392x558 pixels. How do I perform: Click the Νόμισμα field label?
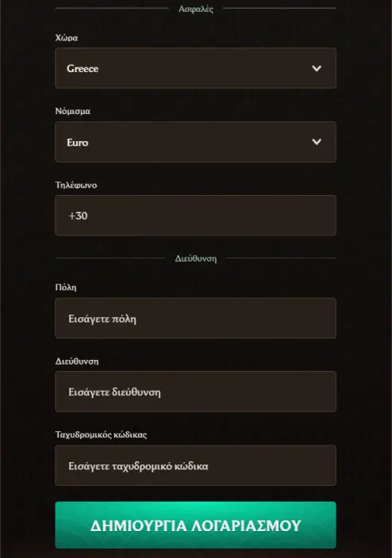tap(73, 112)
